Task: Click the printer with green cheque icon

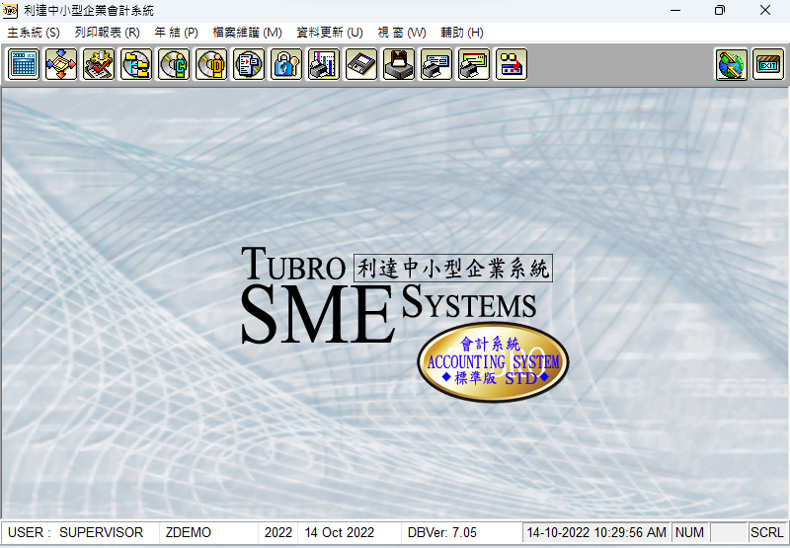Action: click(474, 64)
